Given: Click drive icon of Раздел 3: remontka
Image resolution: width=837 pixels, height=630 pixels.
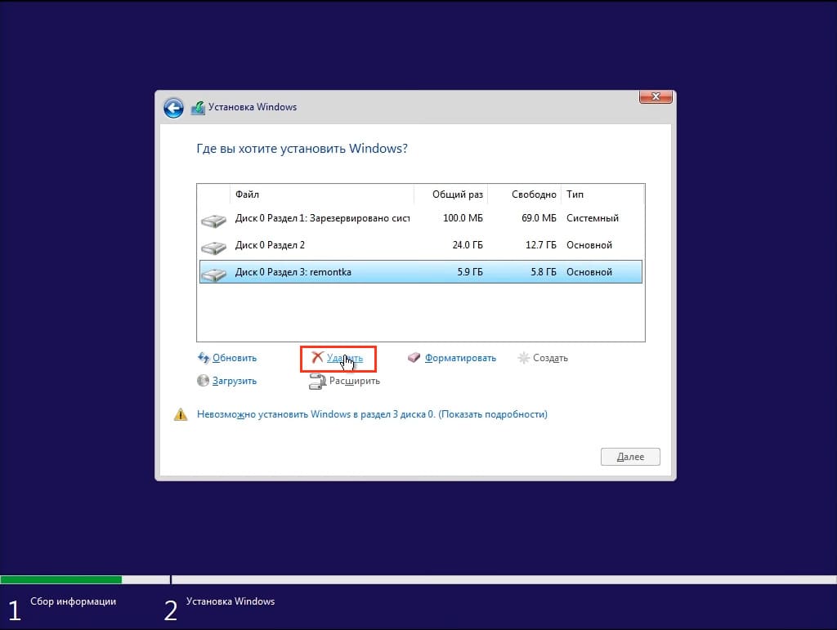Looking at the screenshot, I should pyautogui.click(x=213, y=275).
